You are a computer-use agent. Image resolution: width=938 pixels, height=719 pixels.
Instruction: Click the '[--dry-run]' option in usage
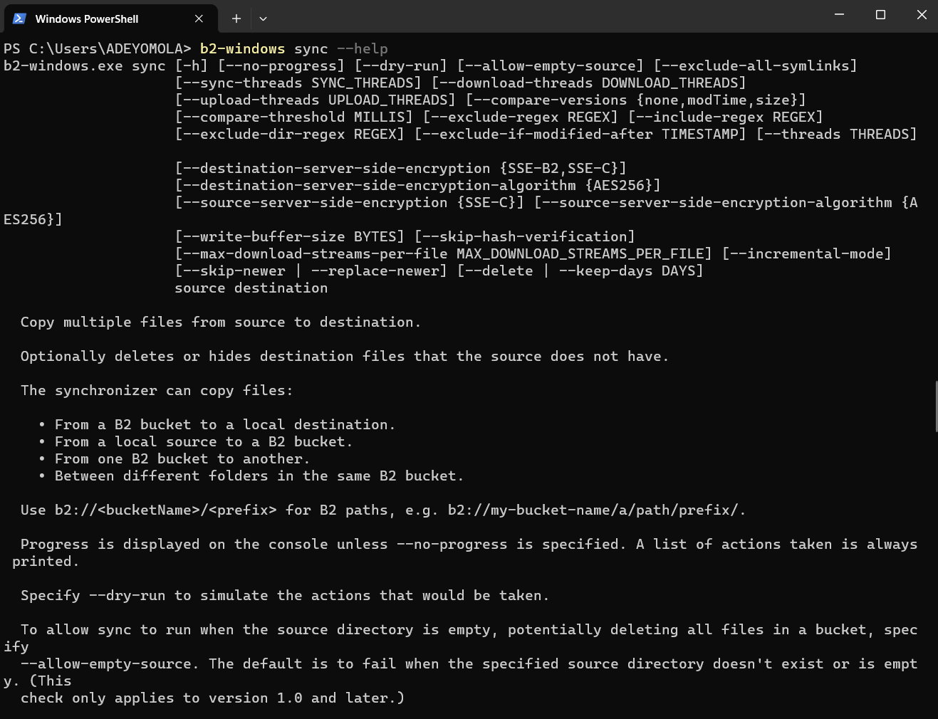tap(401, 65)
